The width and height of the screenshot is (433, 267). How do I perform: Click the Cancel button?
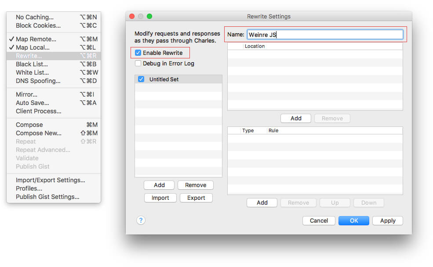319,221
